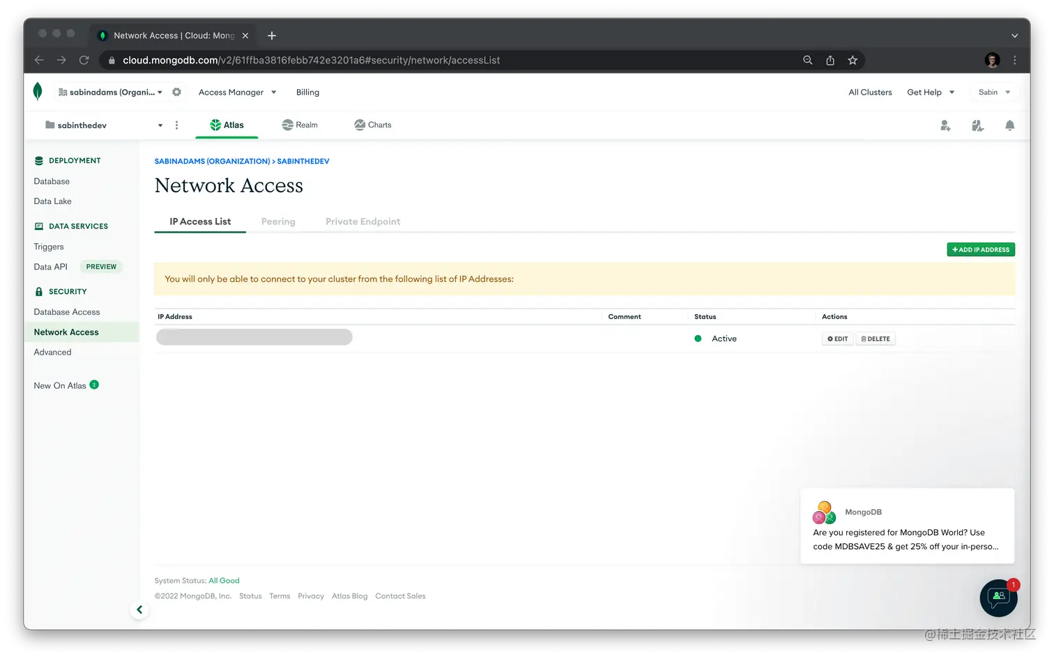Click the ADD IP ADDRESS button
Viewport: 1054px width, 659px height.
pos(980,249)
